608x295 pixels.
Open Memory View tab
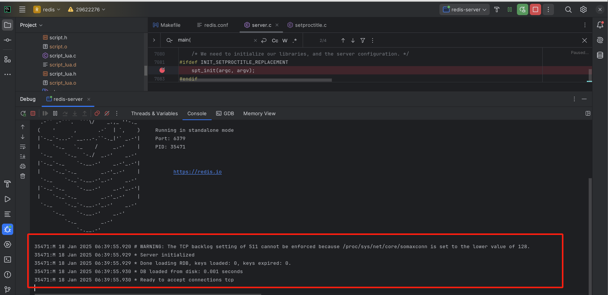click(259, 113)
